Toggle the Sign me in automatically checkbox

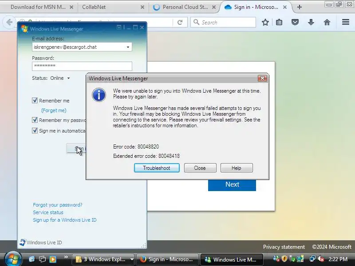pos(35,130)
